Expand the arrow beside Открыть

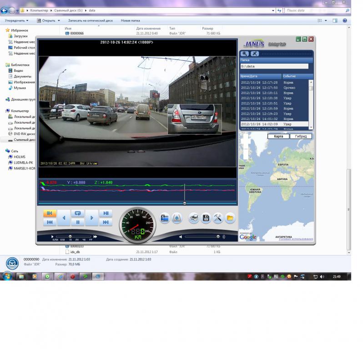59,20
